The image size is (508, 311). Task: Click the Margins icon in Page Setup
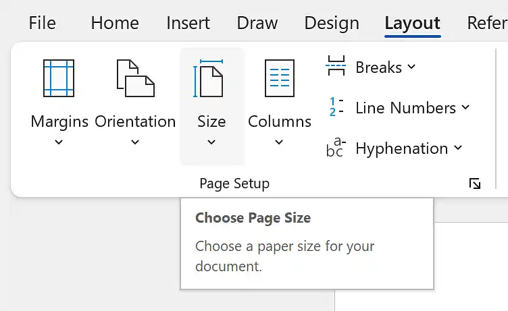59,78
